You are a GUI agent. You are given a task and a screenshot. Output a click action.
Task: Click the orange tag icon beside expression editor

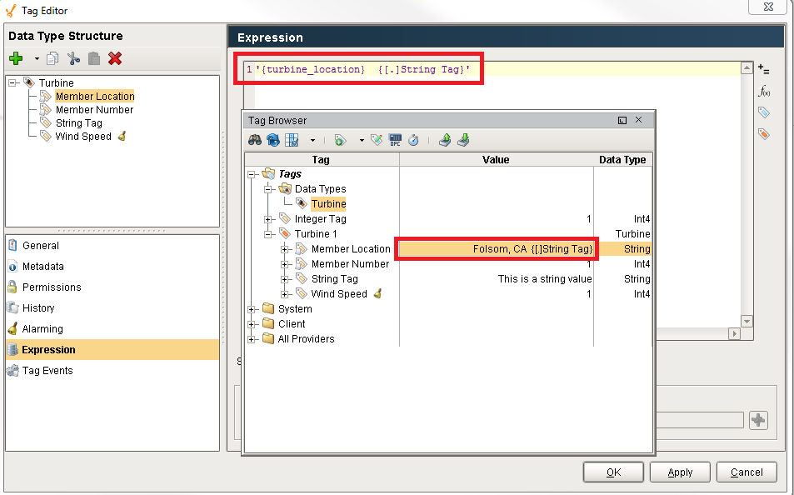point(763,133)
